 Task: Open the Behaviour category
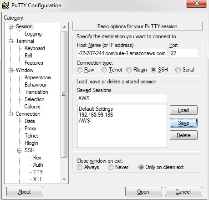(x=36, y=85)
